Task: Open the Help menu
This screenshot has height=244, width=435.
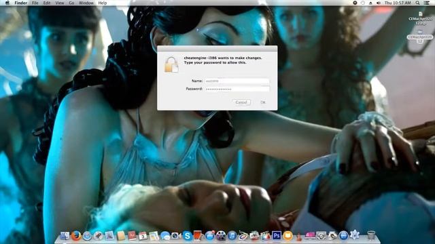Action: pos(103,3)
